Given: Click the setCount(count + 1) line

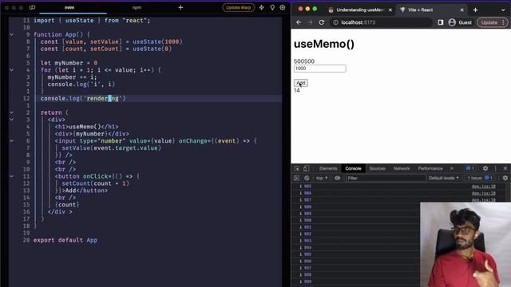Looking at the screenshot, I should (x=96, y=183).
